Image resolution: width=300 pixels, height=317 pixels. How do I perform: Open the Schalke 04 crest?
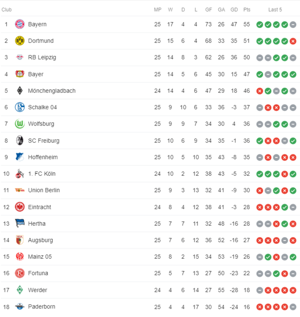(x=20, y=107)
